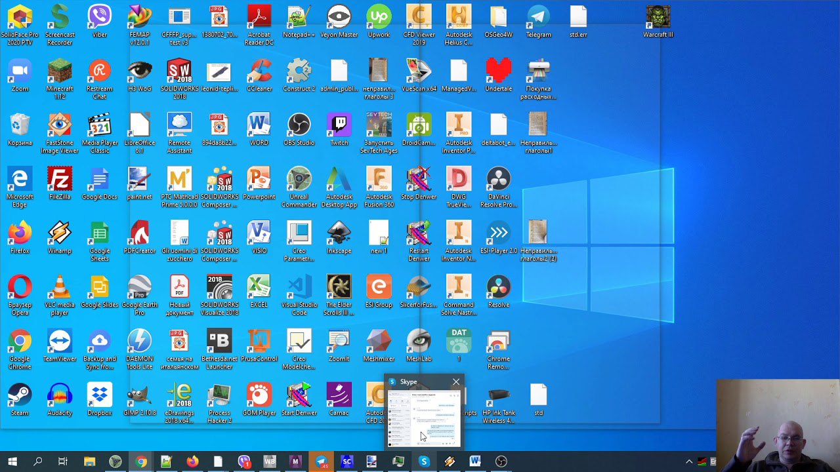Open the Chrome Remote Desktop shortcut
840x472 pixels.
[499, 349]
